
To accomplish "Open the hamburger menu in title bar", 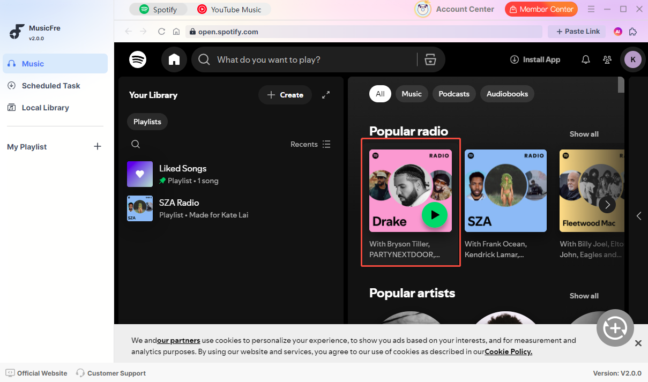I will [x=591, y=9].
